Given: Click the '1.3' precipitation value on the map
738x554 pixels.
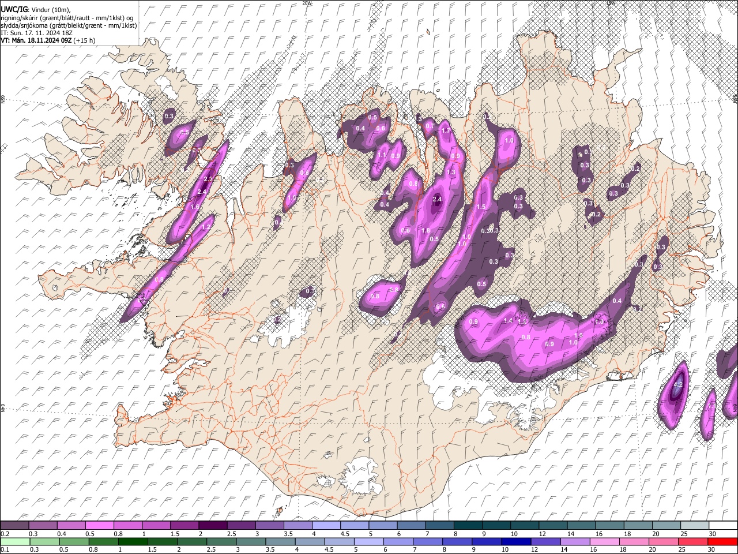Looking at the screenshot, I should (x=451, y=173).
